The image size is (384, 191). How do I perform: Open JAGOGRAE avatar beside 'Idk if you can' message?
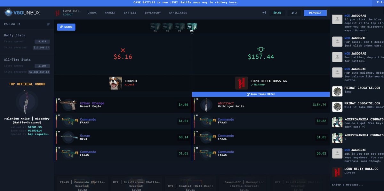coord(337,153)
